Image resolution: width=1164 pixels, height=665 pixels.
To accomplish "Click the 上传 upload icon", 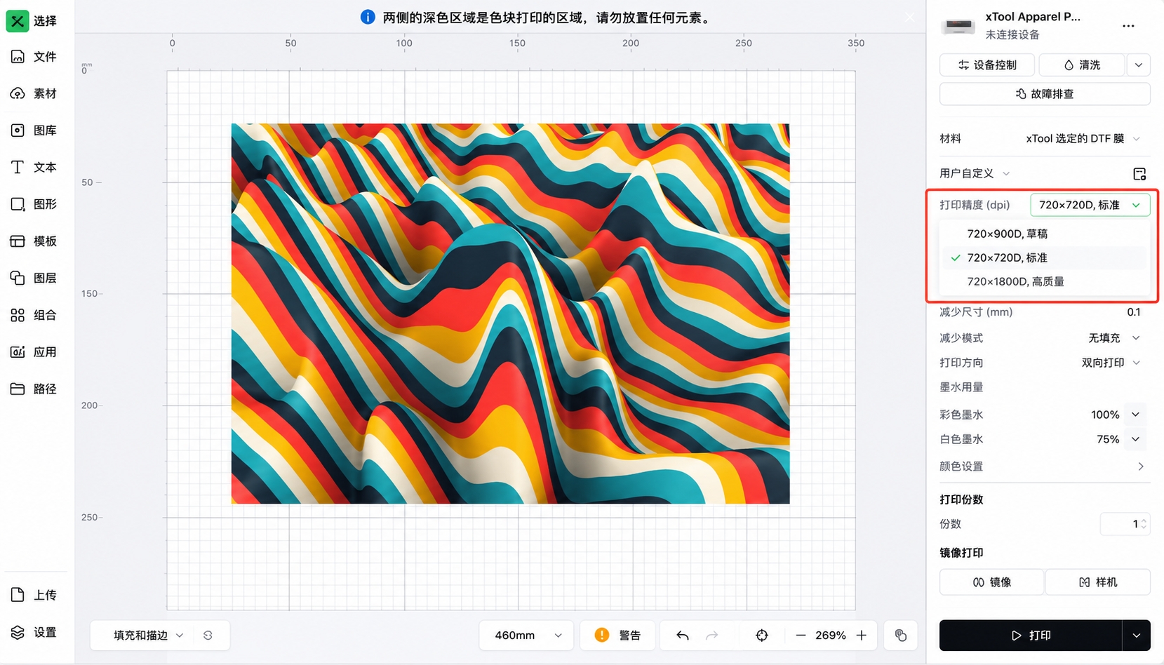I will pyautogui.click(x=18, y=595).
